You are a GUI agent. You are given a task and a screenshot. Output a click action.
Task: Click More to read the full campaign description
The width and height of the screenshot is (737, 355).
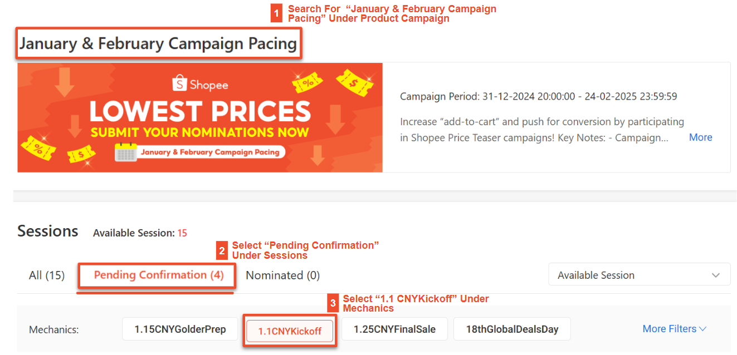coord(700,137)
